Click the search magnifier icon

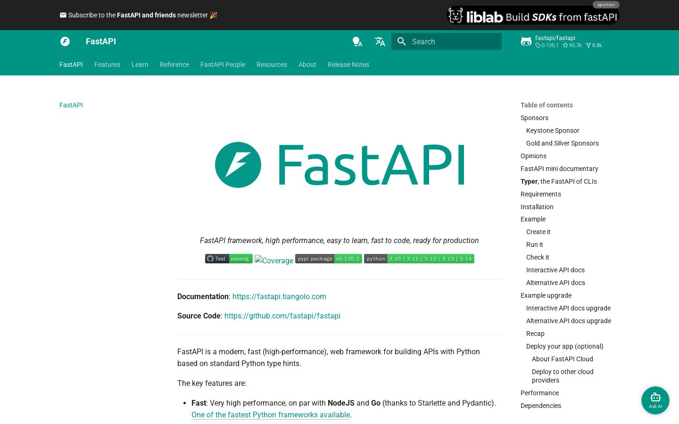point(402,41)
